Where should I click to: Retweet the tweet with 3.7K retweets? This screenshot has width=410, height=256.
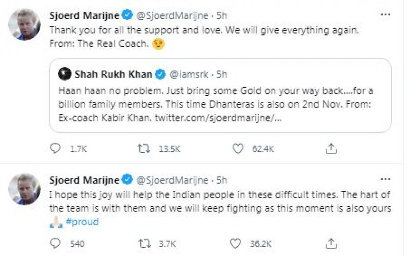click(x=144, y=243)
